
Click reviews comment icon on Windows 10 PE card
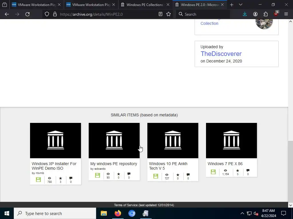188,175
